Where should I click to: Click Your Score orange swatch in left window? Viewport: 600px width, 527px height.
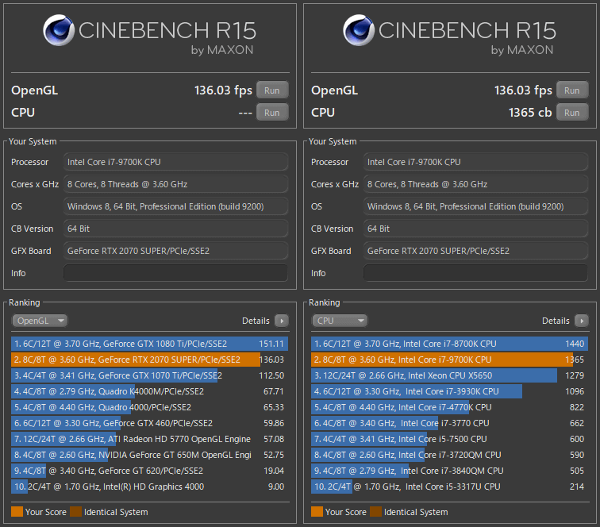[x=17, y=512]
